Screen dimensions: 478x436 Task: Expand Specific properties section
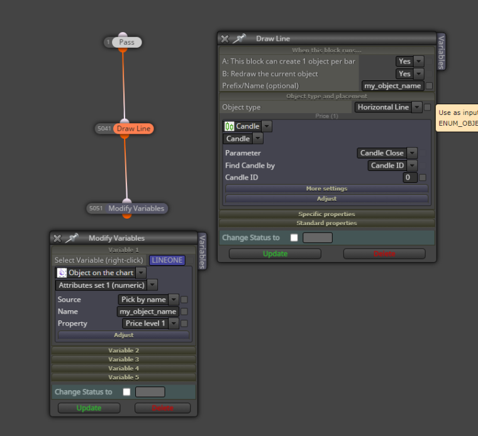[x=326, y=214]
